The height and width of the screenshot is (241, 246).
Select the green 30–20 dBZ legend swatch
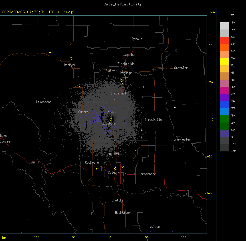(224, 119)
